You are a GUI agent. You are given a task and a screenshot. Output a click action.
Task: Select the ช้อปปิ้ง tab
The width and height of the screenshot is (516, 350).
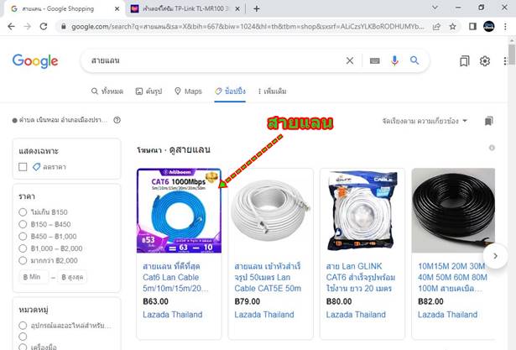click(230, 91)
